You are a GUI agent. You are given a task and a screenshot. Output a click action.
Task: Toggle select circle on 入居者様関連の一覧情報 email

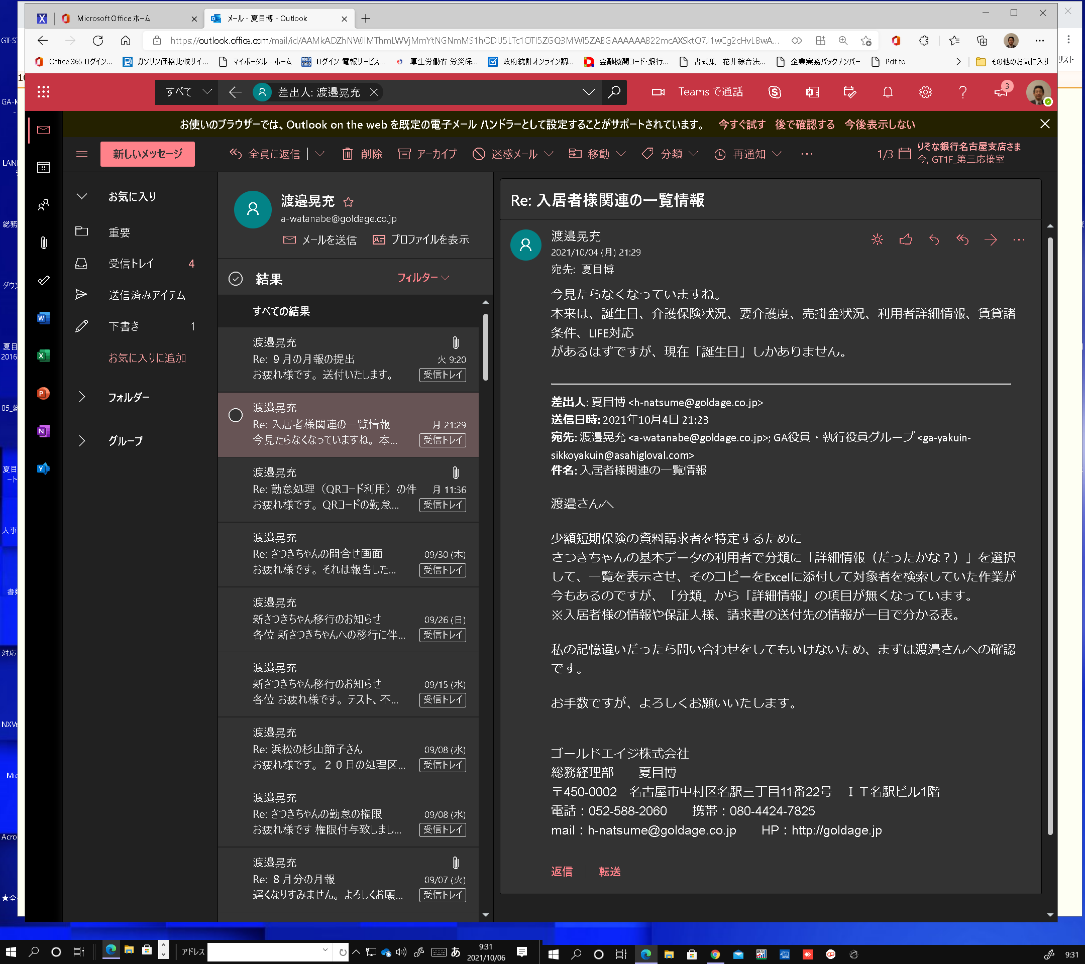click(x=235, y=415)
